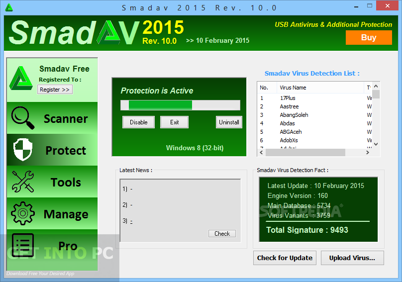Click the Total Signature : 9493 text

click(307, 230)
